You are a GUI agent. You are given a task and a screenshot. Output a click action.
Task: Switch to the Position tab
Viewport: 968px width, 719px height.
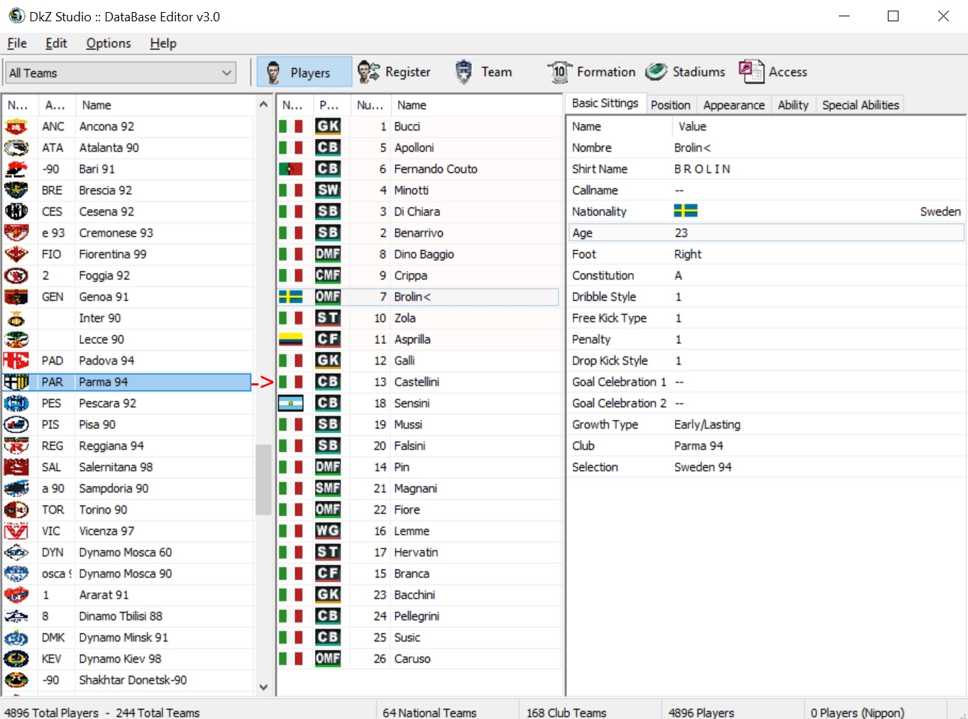tap(671, 105)
